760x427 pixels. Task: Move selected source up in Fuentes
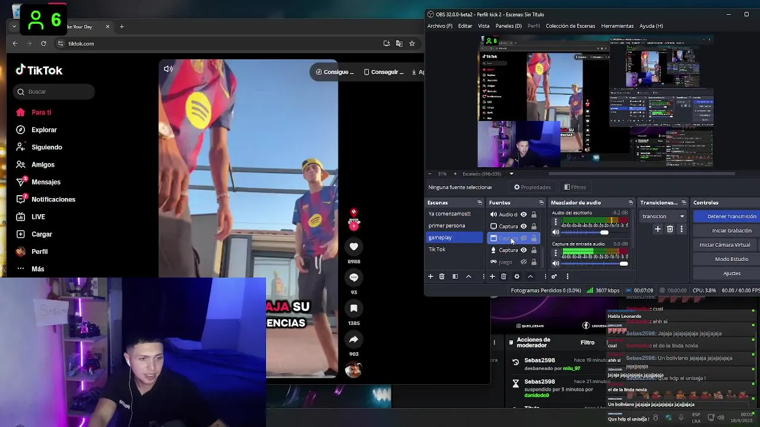[x=530, y=276]
